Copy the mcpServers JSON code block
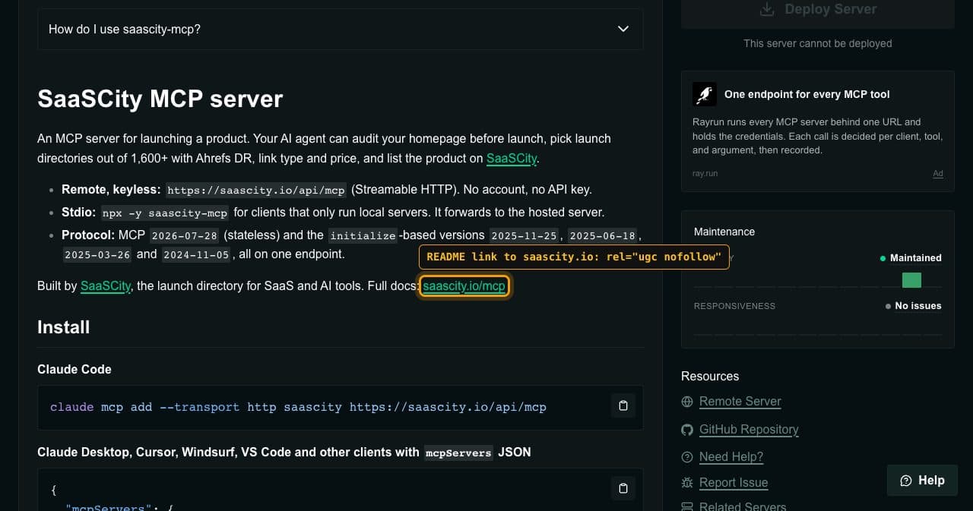Image resolution: width=973 pixels, height=511 pixels. [x=623, y=488]
